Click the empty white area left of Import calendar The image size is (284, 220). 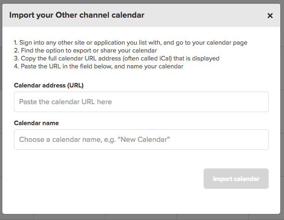(x=109, y=179)
